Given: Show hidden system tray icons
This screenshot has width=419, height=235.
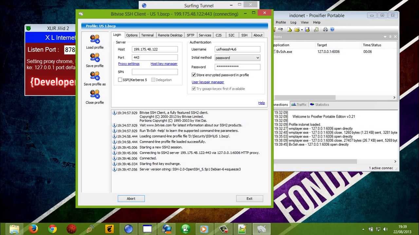Looking at the screenshot, I should tap(363, 229).
